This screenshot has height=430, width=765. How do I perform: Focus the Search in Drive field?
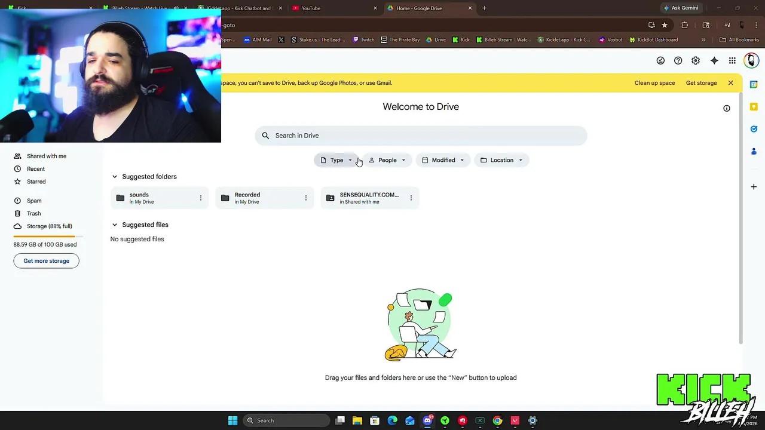coord(421,136)
